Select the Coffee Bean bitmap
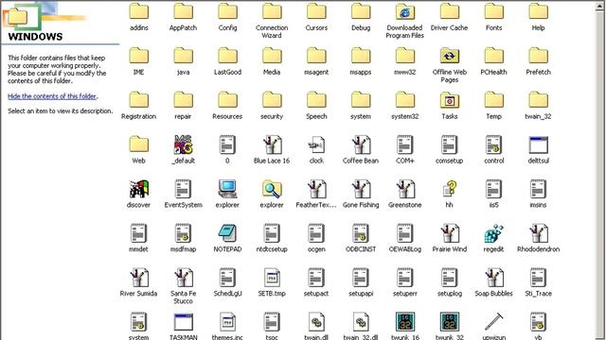The width and height of the screenshot is (606, 340). [x=361, y=144]
